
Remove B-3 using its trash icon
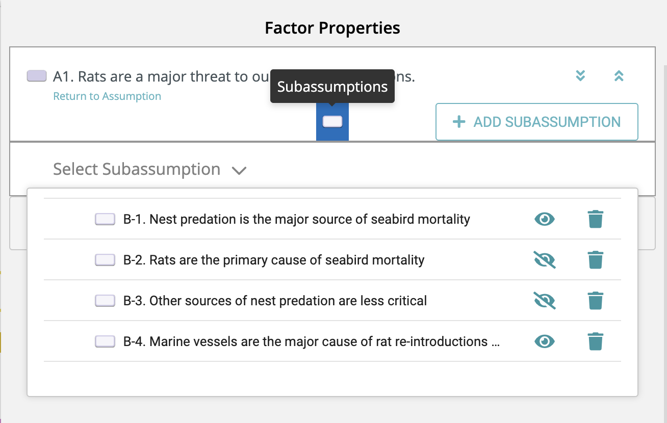pyautogui.click(x=595, y=301)
